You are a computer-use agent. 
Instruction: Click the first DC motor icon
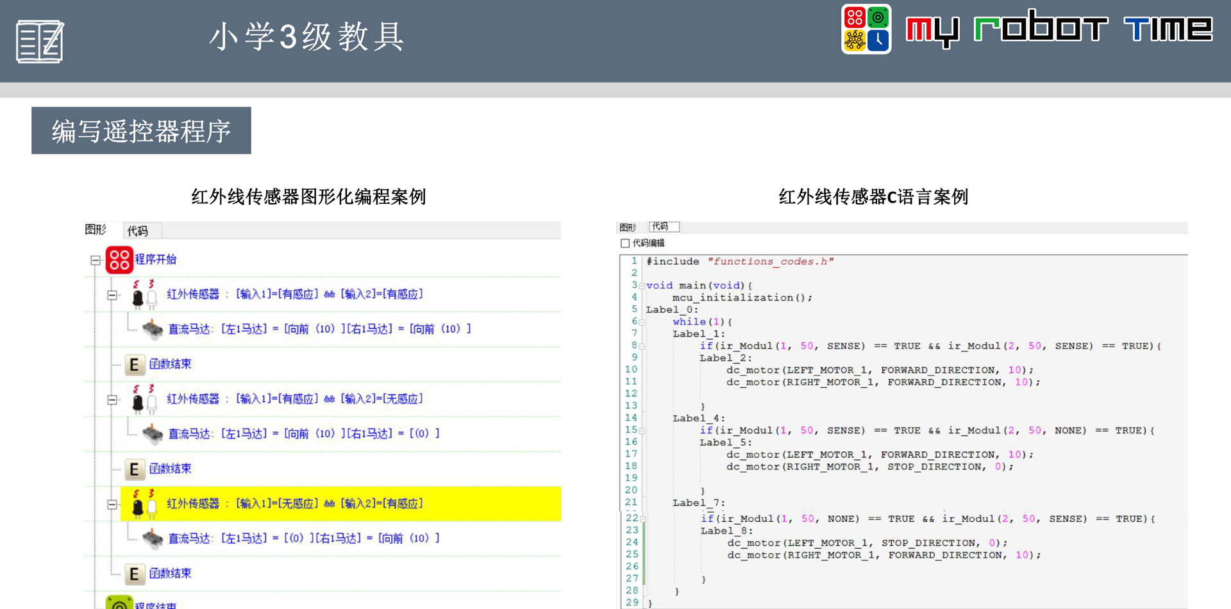coord(152,329)
